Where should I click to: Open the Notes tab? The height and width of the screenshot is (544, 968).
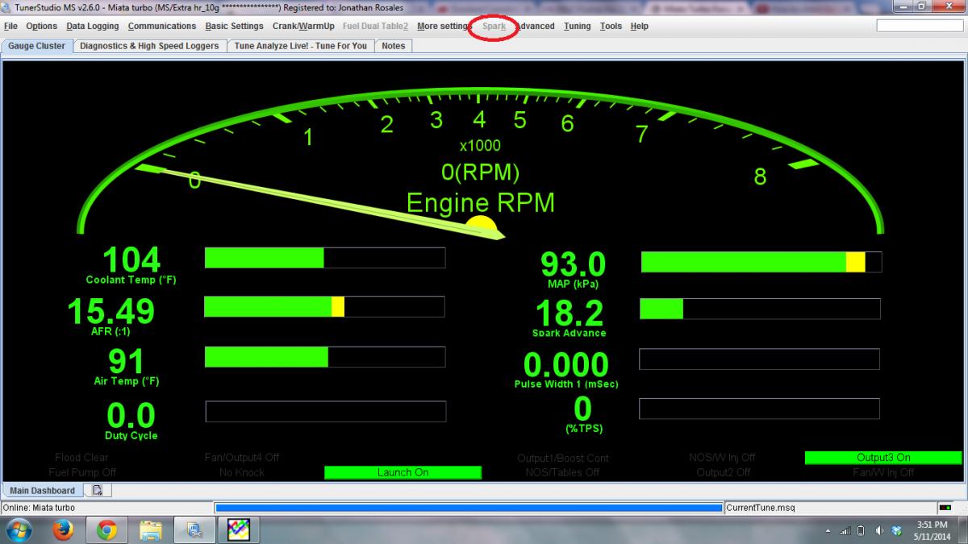393,46
